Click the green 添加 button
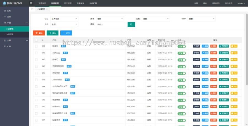 point(52,33)
